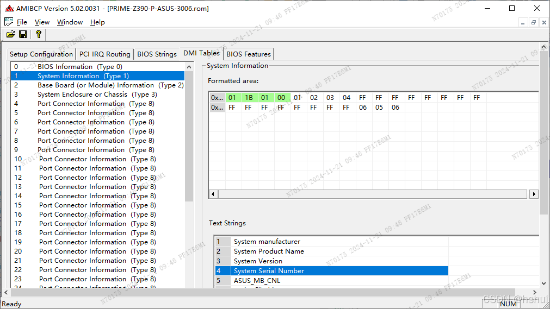The height and width of the screenshot is (309, 550).
Task: Open the View menu
Action: (42, 22)
